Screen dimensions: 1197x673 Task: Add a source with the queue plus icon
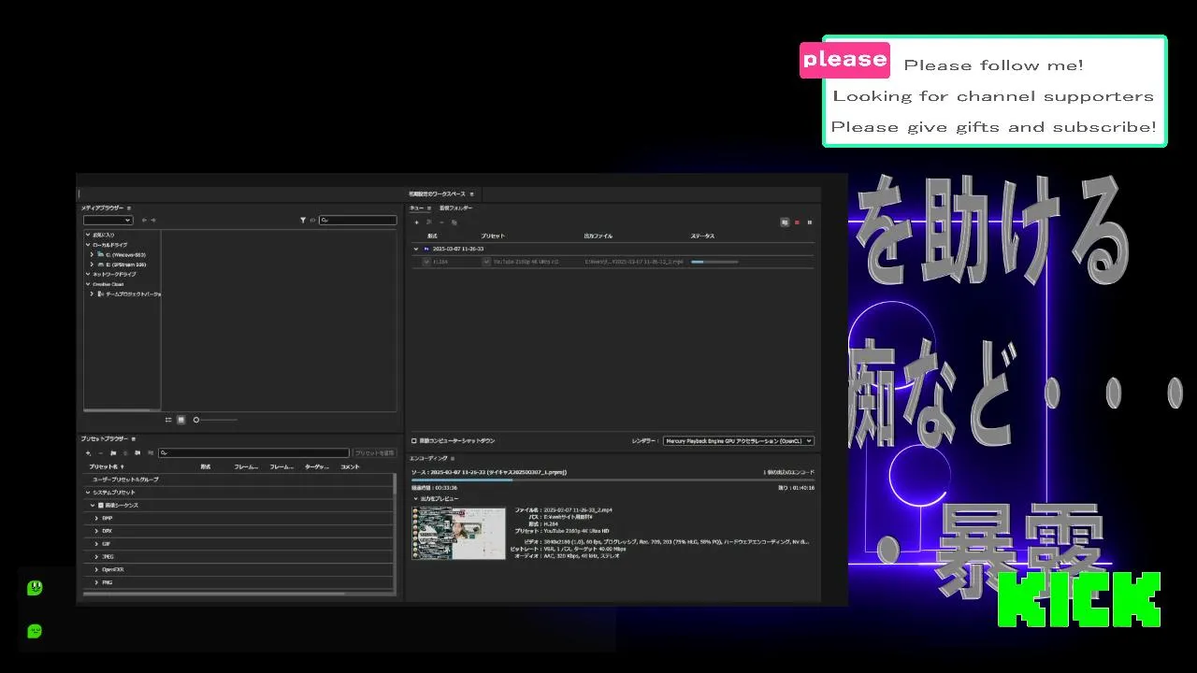(416, 222)
